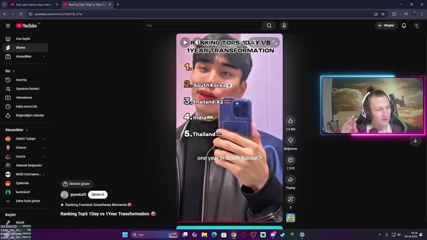This screenshot has width=427, height=240.
Task: Go to the YouTube logo home link
Action: [x=26, y=26]
